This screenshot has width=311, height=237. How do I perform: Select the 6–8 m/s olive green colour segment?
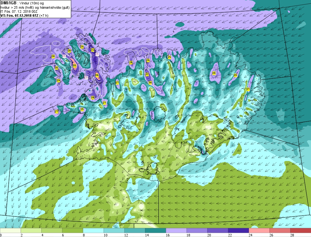click(x=72, y=230)
